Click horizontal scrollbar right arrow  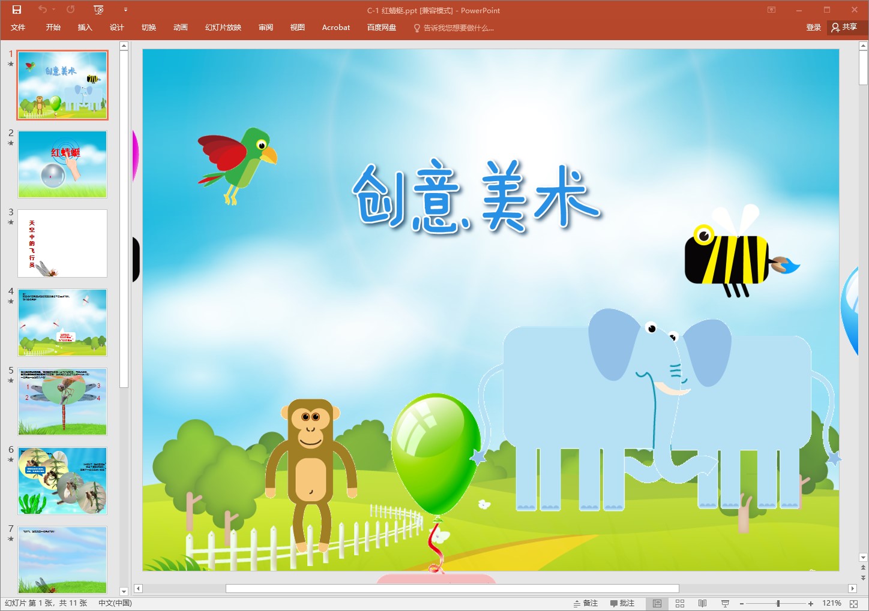(x=852, y=588)
